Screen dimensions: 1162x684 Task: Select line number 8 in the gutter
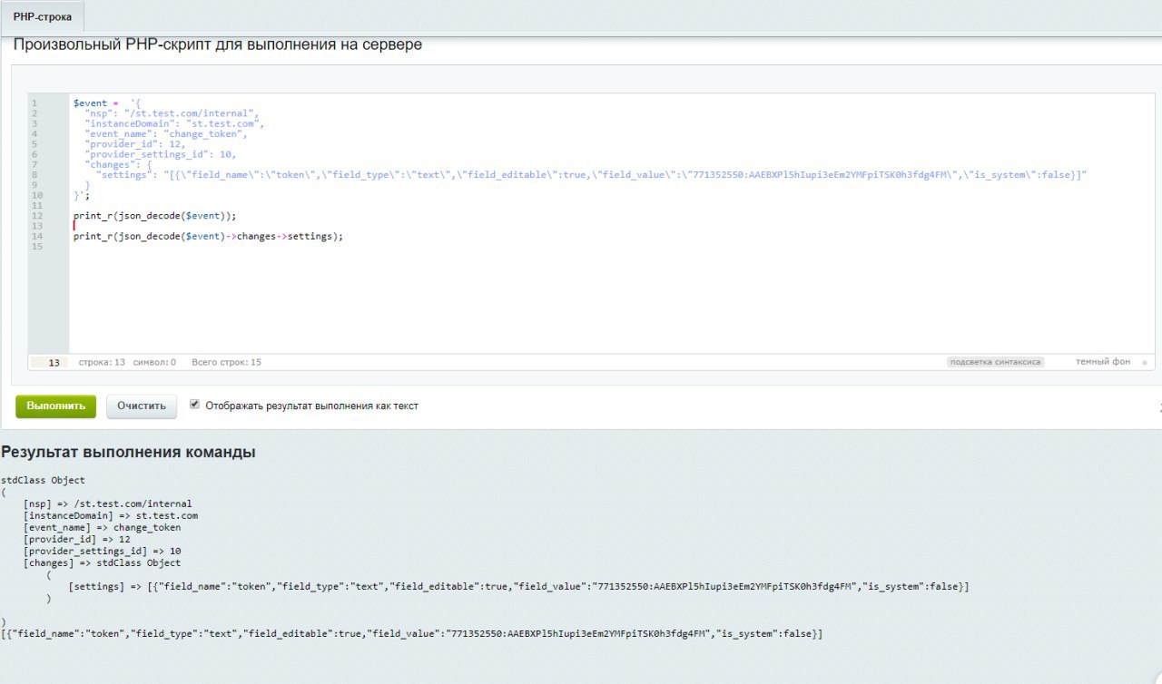(34, 174)
